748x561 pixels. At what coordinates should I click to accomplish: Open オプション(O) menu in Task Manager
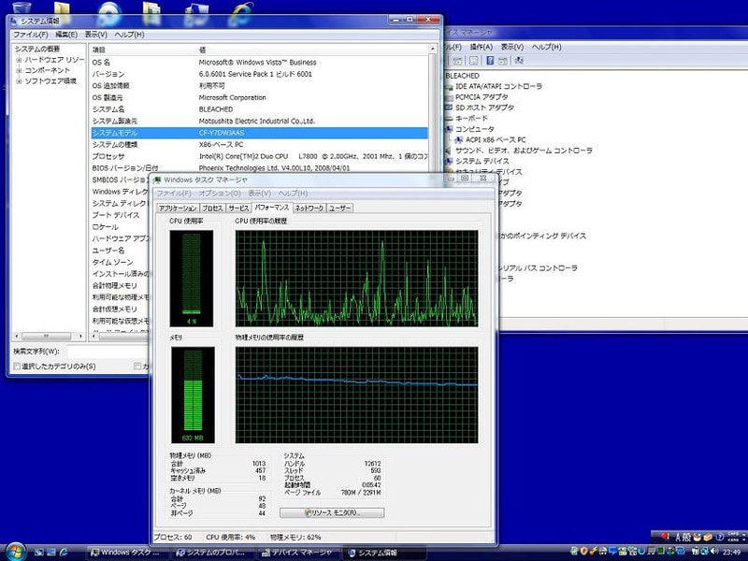220,194
